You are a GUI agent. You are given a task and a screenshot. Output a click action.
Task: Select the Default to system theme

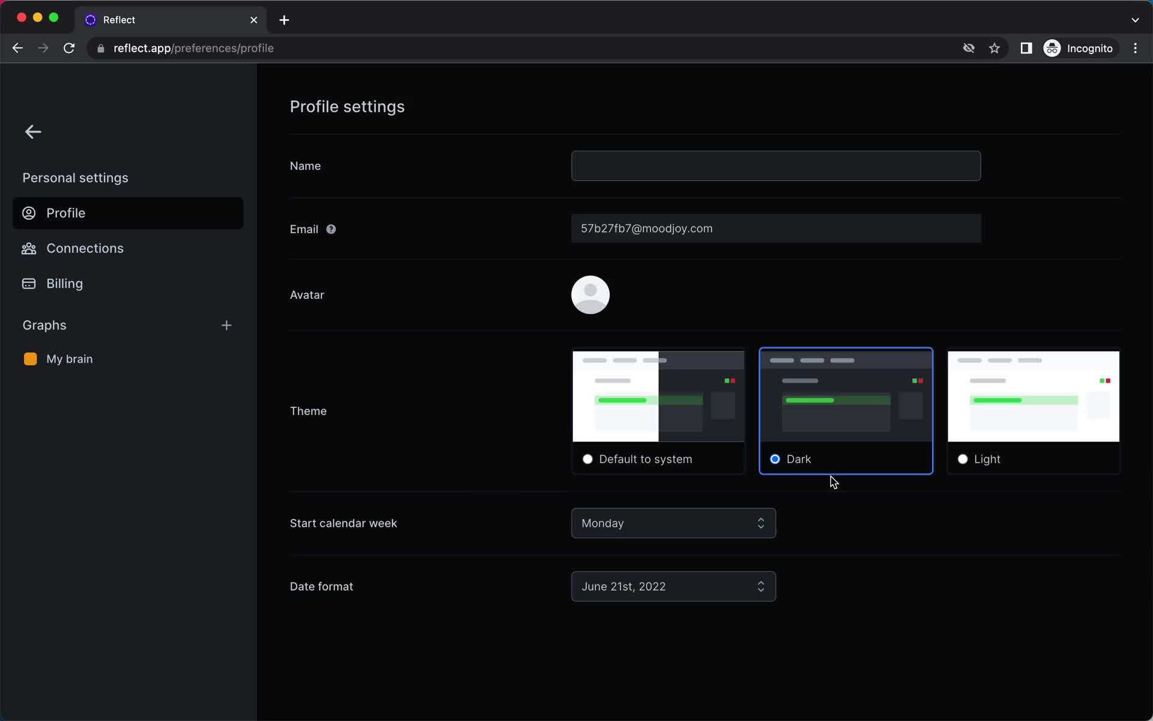(x=587, y=458)
